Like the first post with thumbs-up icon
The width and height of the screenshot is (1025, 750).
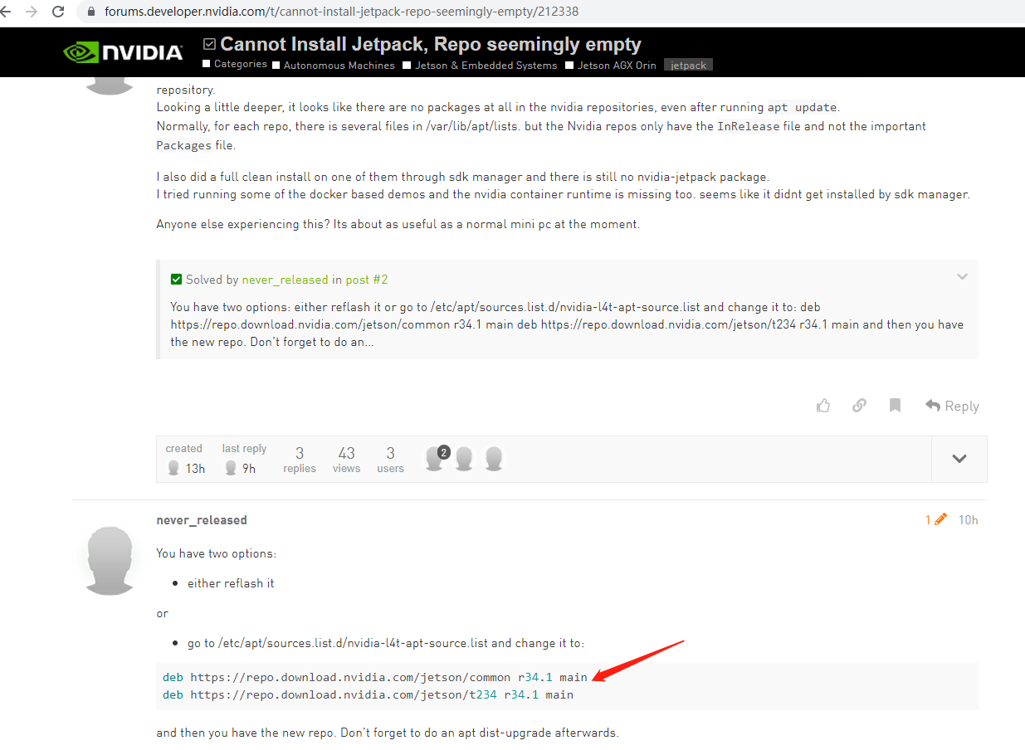pyautogui.click(x=823, y=406)
